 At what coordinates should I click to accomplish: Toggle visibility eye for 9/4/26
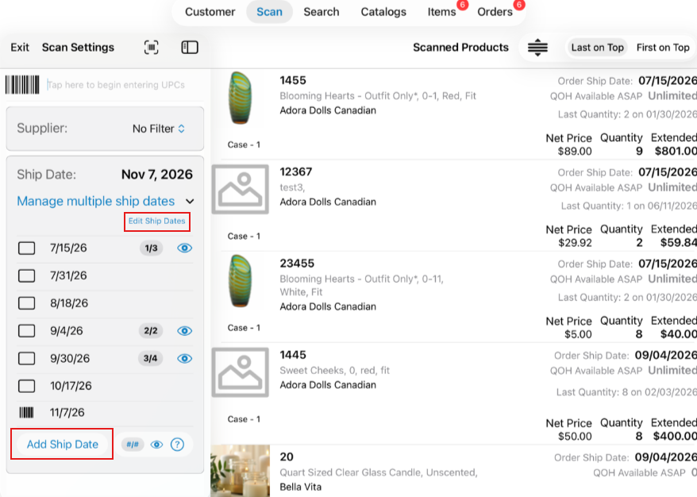[184, 331]
